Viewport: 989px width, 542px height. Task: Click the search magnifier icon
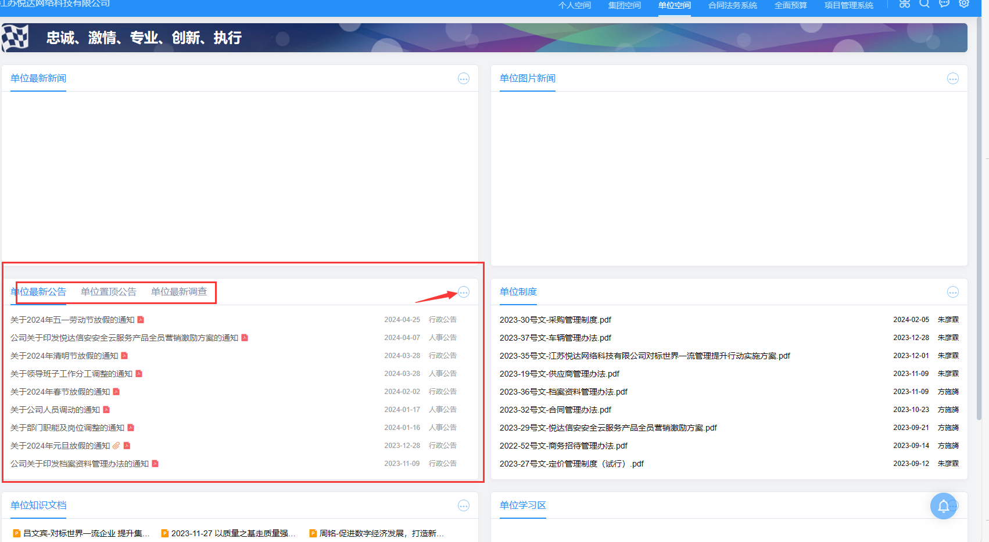(x=924, y=4)
